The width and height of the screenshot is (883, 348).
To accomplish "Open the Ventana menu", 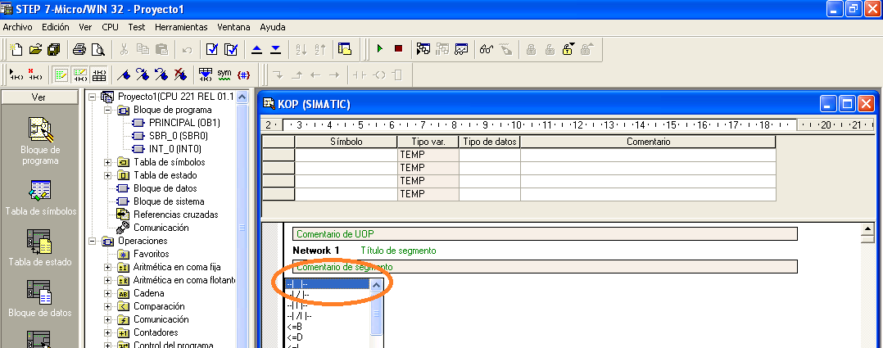I will point(233,27).
